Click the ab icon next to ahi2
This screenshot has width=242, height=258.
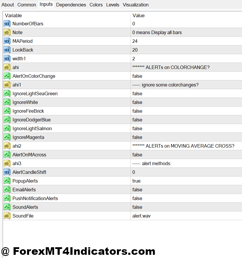click(7, 146)
